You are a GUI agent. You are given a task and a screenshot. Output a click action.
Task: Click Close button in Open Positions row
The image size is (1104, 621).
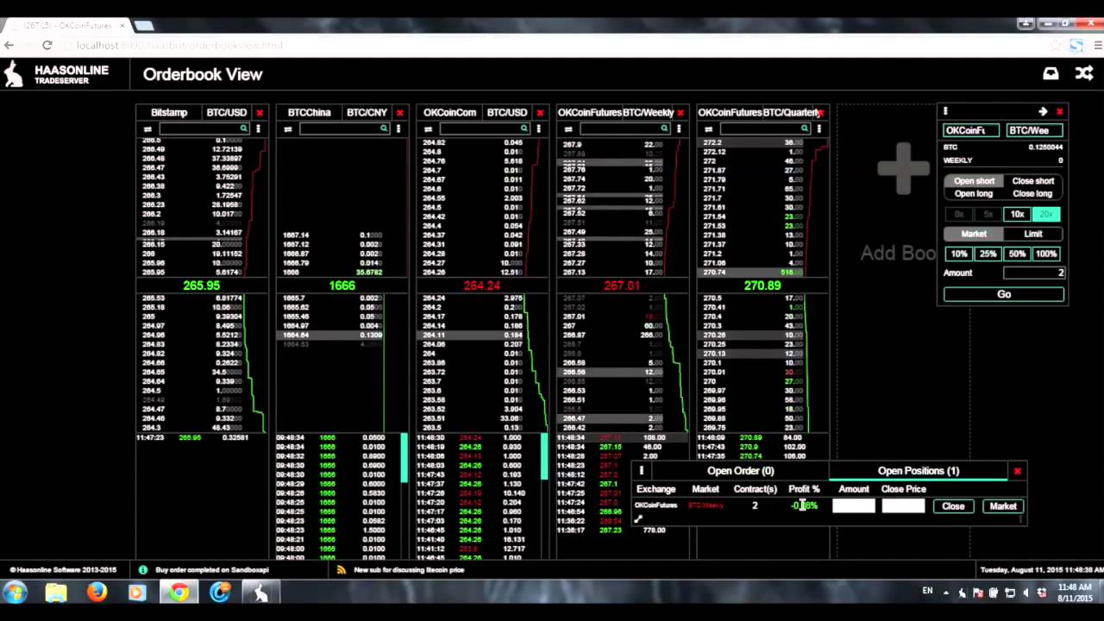pyautogui.click(x=953, y=506)
